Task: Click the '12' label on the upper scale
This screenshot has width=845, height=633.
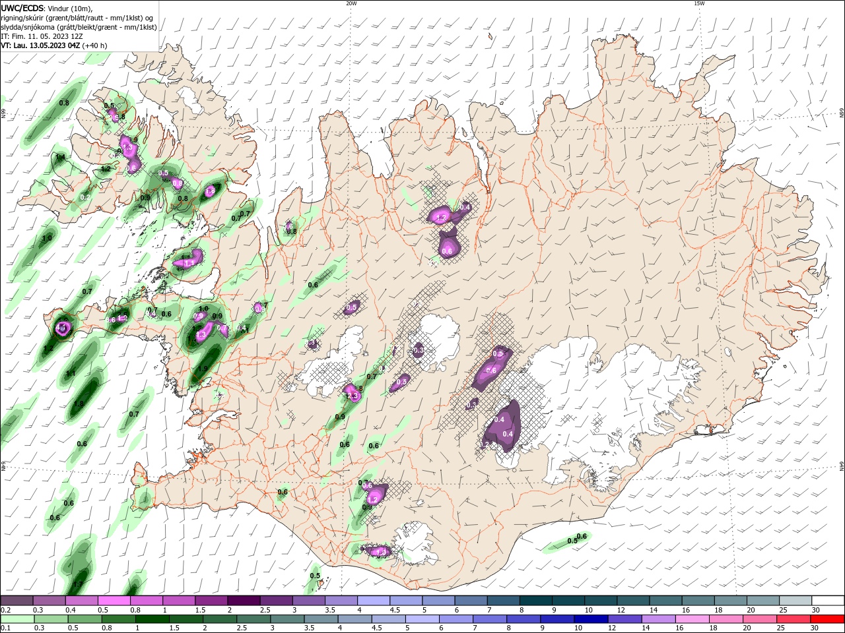Action: click(621, 610)
